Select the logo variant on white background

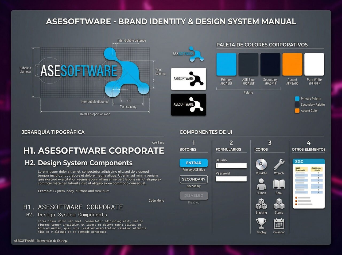click(x=189, y=79)
